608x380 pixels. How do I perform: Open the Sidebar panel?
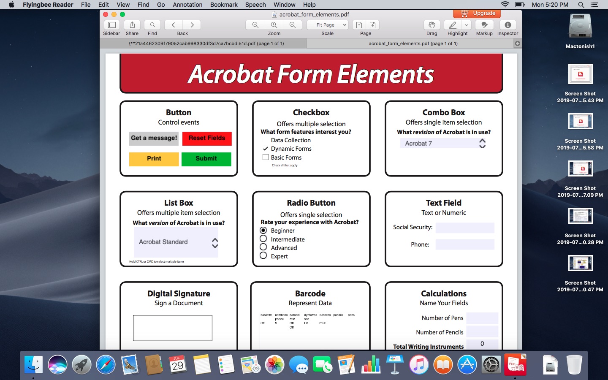point(111,24)
